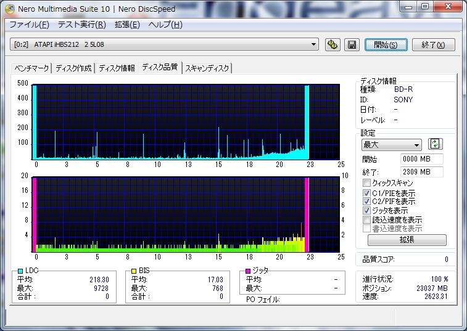Click the LDC maximum value 9728
Viewport: 467px width, 331px height.
click(101, 288)
